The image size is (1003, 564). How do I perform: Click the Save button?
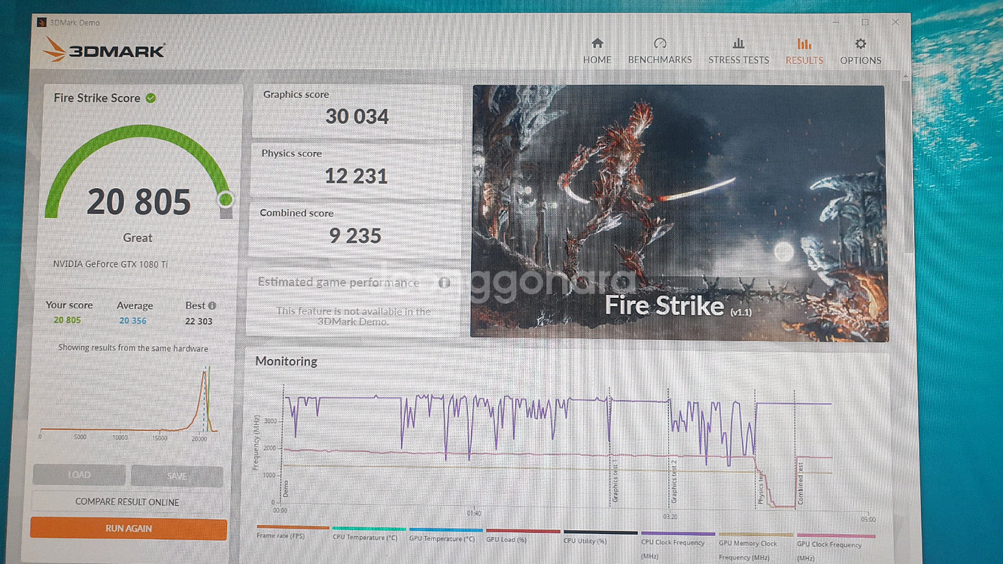(x=177, y=475)
